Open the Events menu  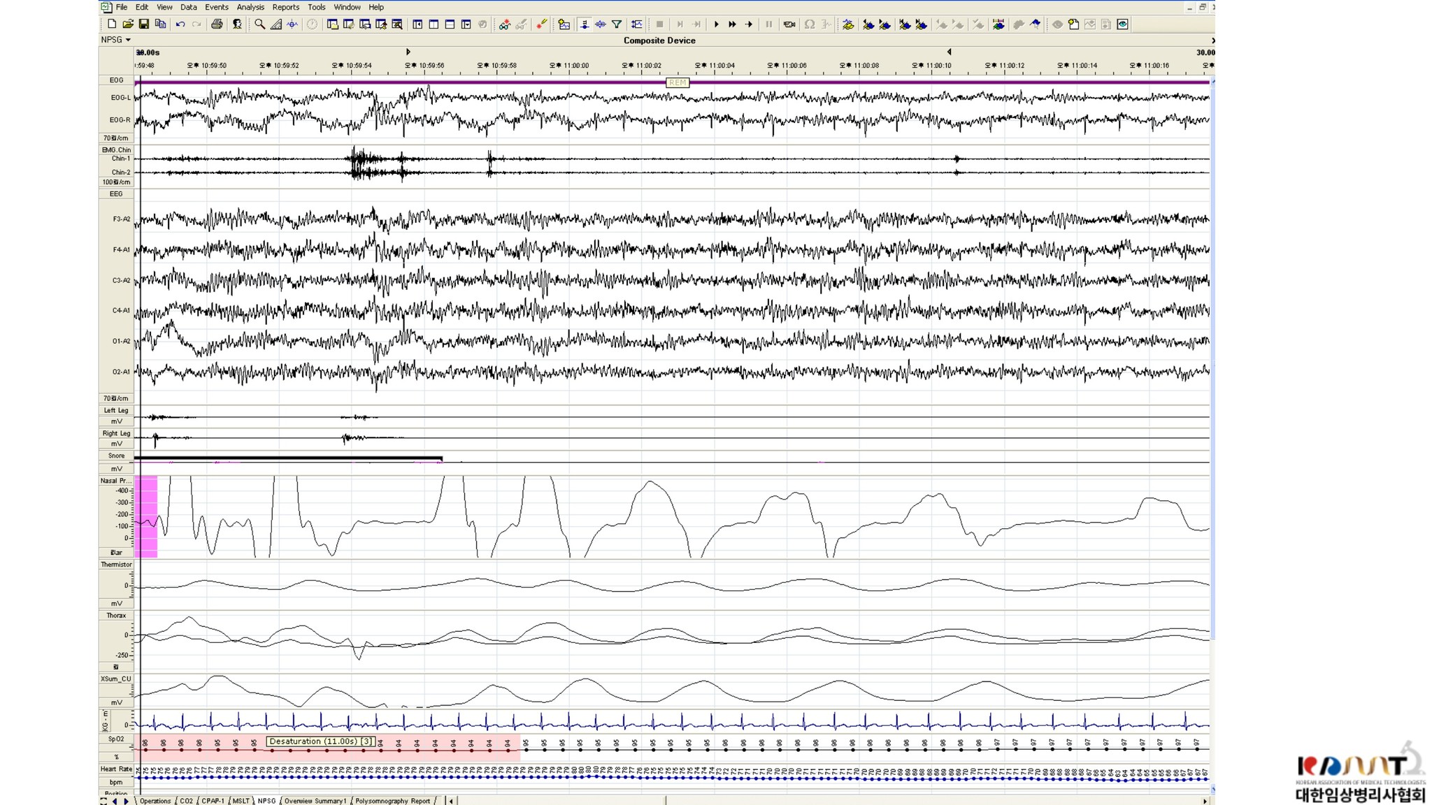[x=217, y=7]
